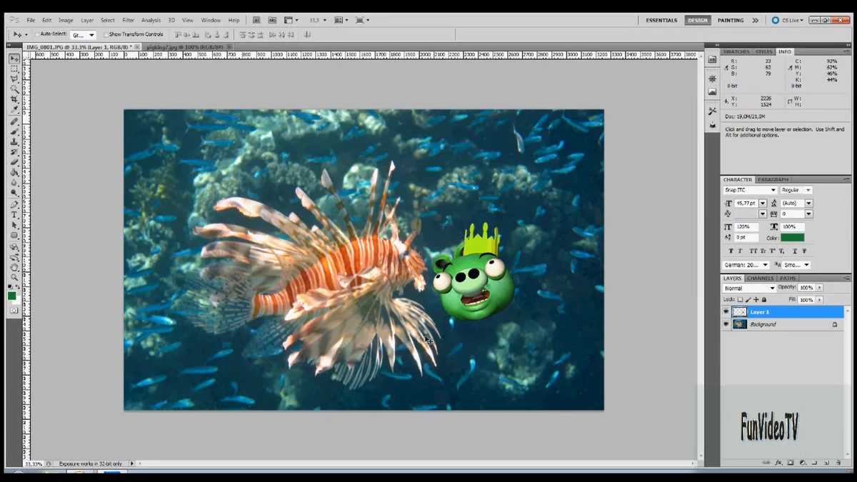The height and width of the screenshot is (482, 857).
Task: Click the green foreground color swatch
Action: tap(11, 294)
